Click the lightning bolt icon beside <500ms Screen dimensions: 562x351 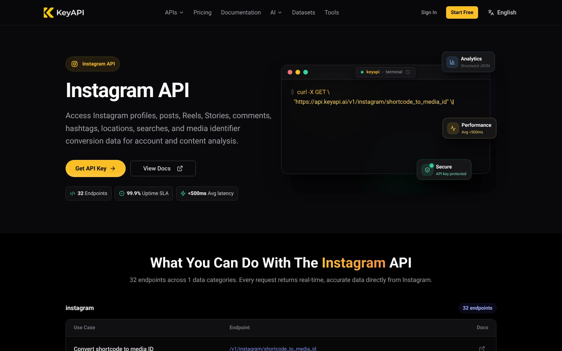[183, 193]
